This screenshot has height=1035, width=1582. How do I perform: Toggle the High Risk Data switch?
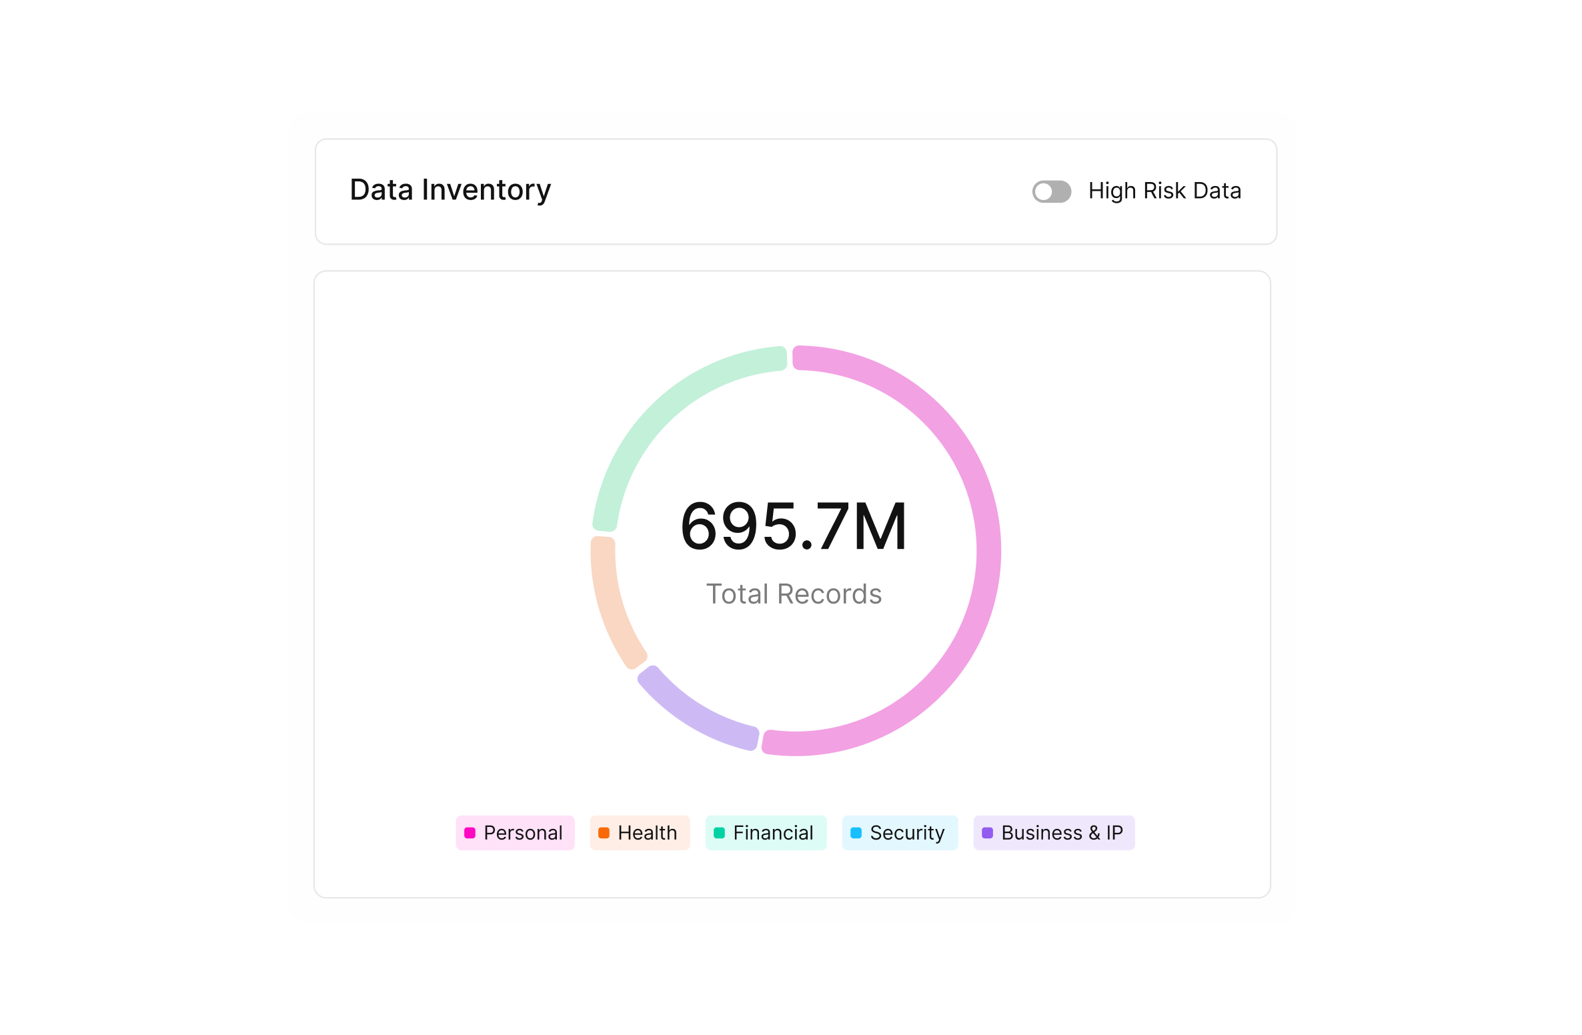point(1051,191)
